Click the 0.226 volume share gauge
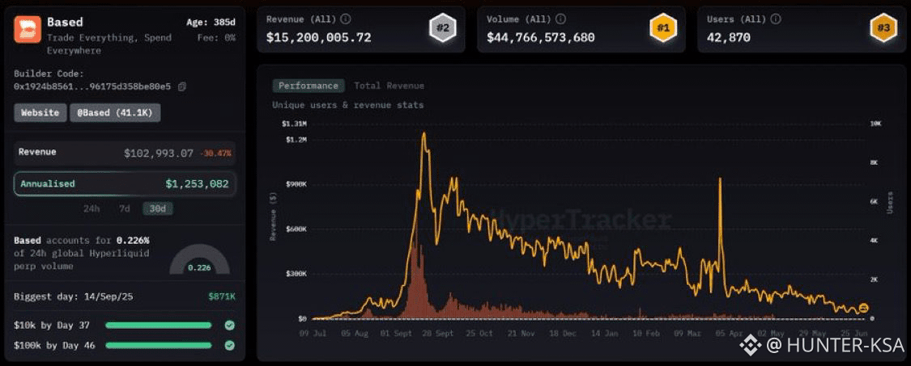The image size is (911, 366). [x=199, y=259]
